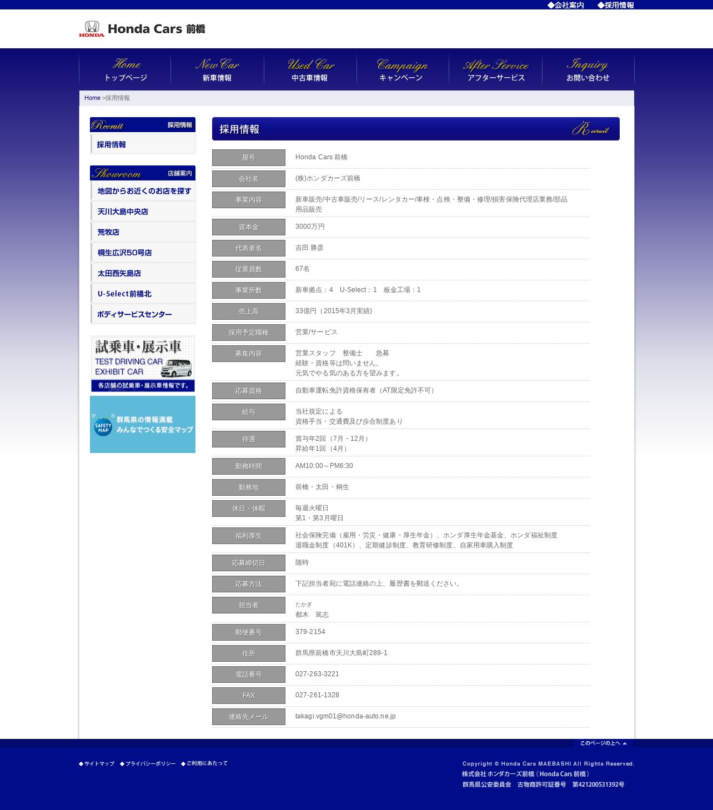713x810 pixels.
Task: Open Campaign キャンペーン nav item
Action: click(x=401, y=70)
